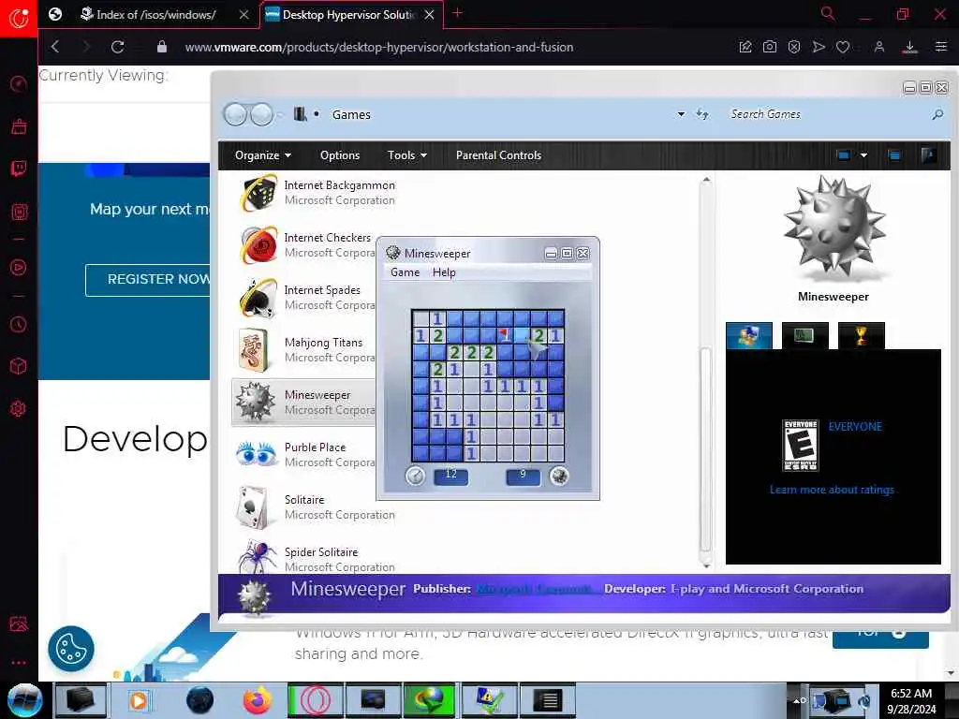959x719 pixels.
Task: Click Learn more about ratings link
Action: pos(832,490)
